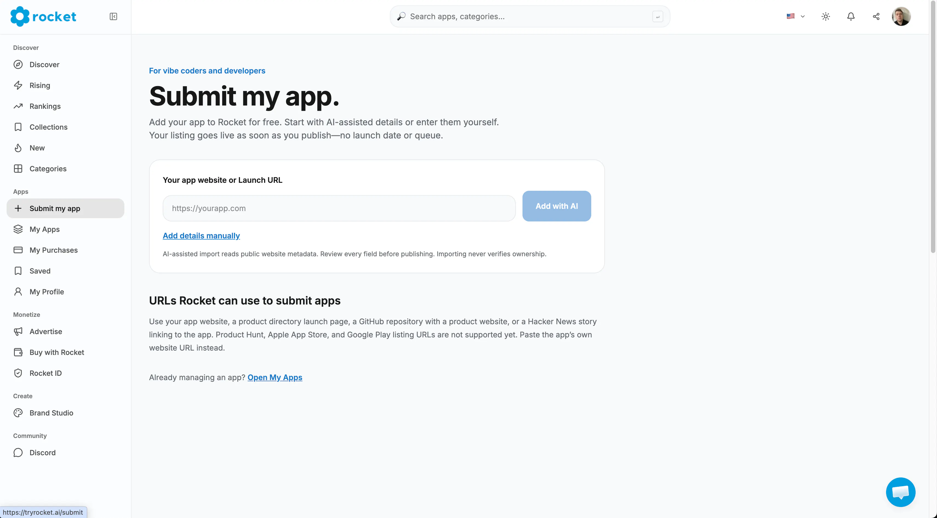Click 'URLs Rocket can use to submit apps' heading
Image resolution: width=937 pixels, height=518 pixels.
click(x=245, y=301)
